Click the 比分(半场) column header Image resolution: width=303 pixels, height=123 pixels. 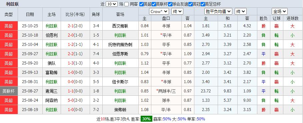pyautogui.click(x=75, y=14)
